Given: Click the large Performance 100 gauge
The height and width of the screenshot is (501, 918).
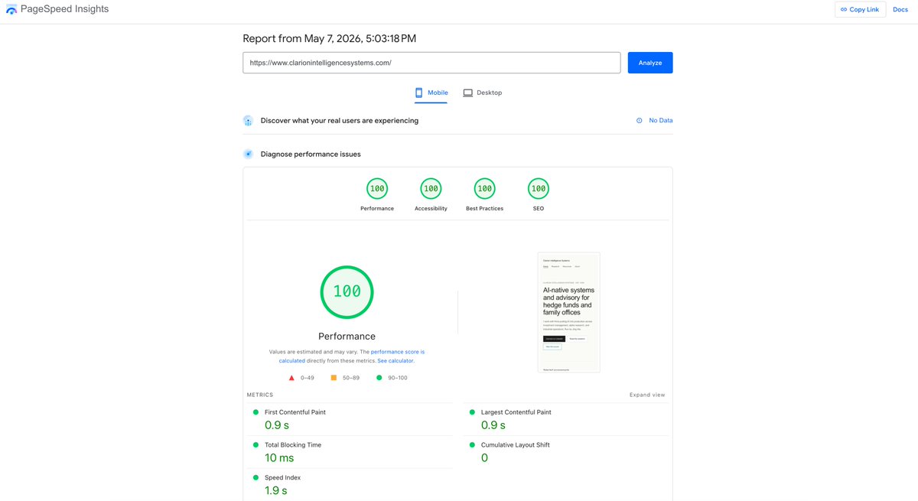Looking at the screenshot, I should point(347,291).
